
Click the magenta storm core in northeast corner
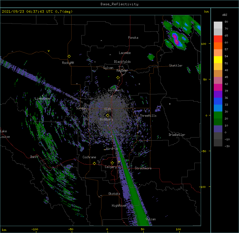tap(176, 39)
